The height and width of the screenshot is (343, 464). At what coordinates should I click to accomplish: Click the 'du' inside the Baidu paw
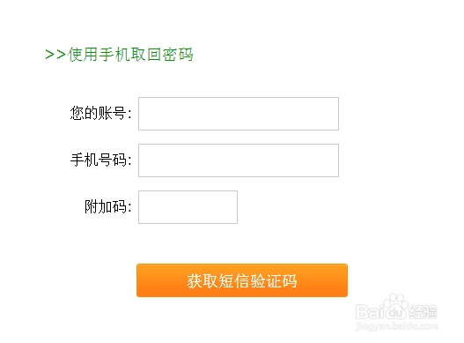pyautogui.click(x=396, y=313)
